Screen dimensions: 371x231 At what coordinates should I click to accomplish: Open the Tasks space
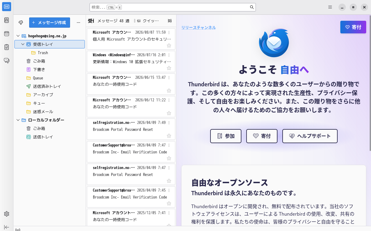(x=7, y=47)
